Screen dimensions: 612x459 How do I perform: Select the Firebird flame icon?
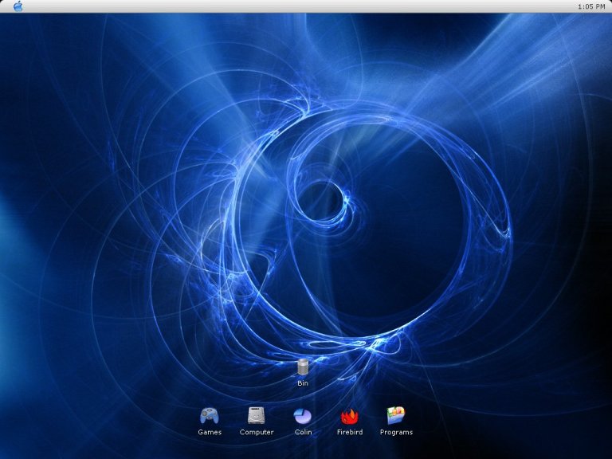[349, 415]
